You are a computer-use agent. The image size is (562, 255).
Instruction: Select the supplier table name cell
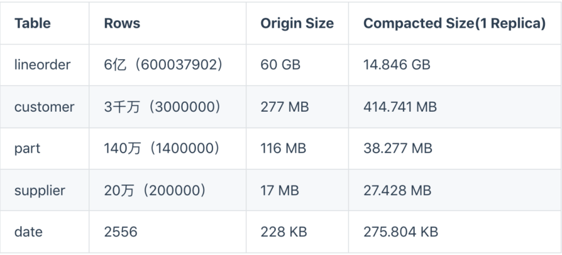click(40, 190)
